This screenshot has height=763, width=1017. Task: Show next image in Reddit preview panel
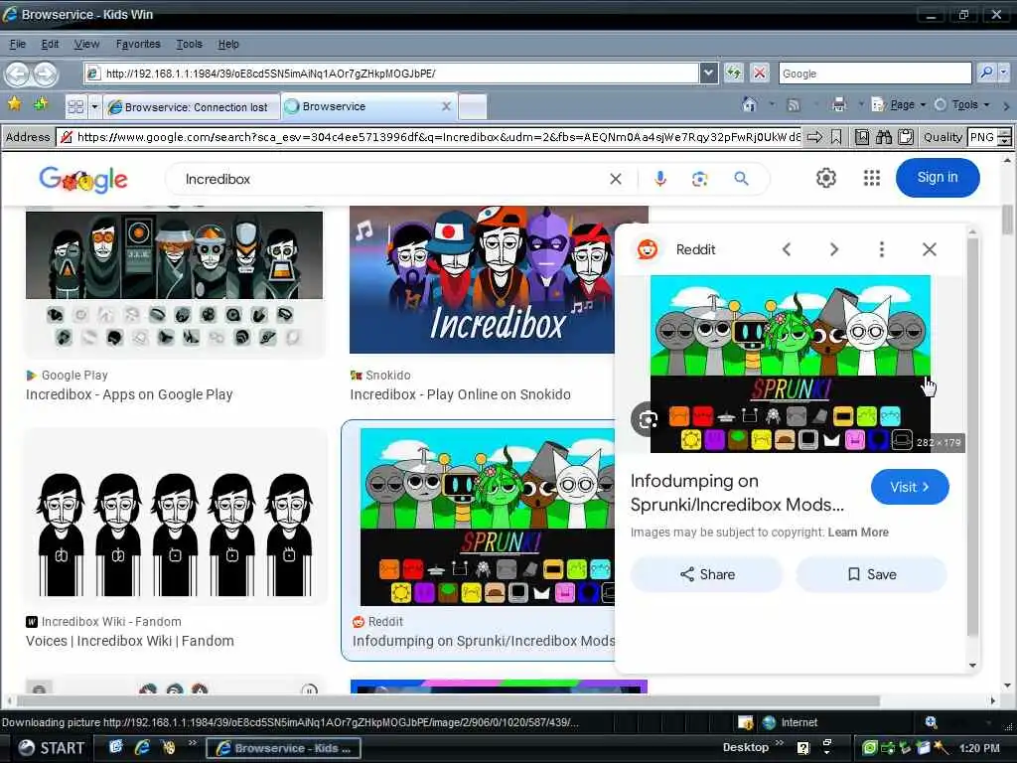(834, 249)
